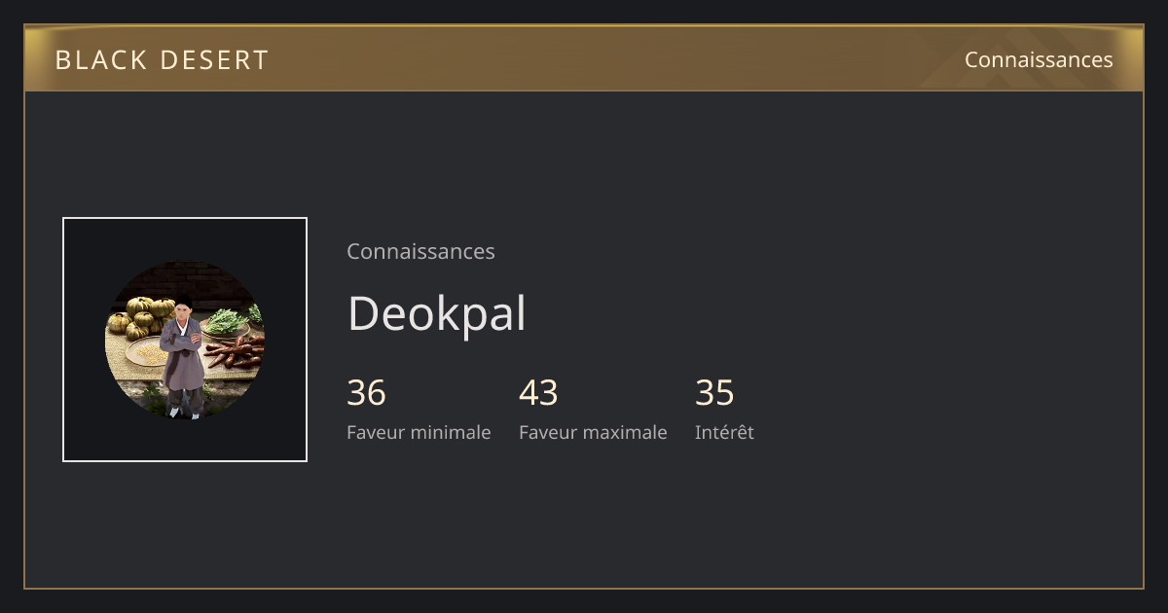The width and height of the screenshot is (1168, 613).
Task: Click the gold header banner background
Action: (584, 58)
